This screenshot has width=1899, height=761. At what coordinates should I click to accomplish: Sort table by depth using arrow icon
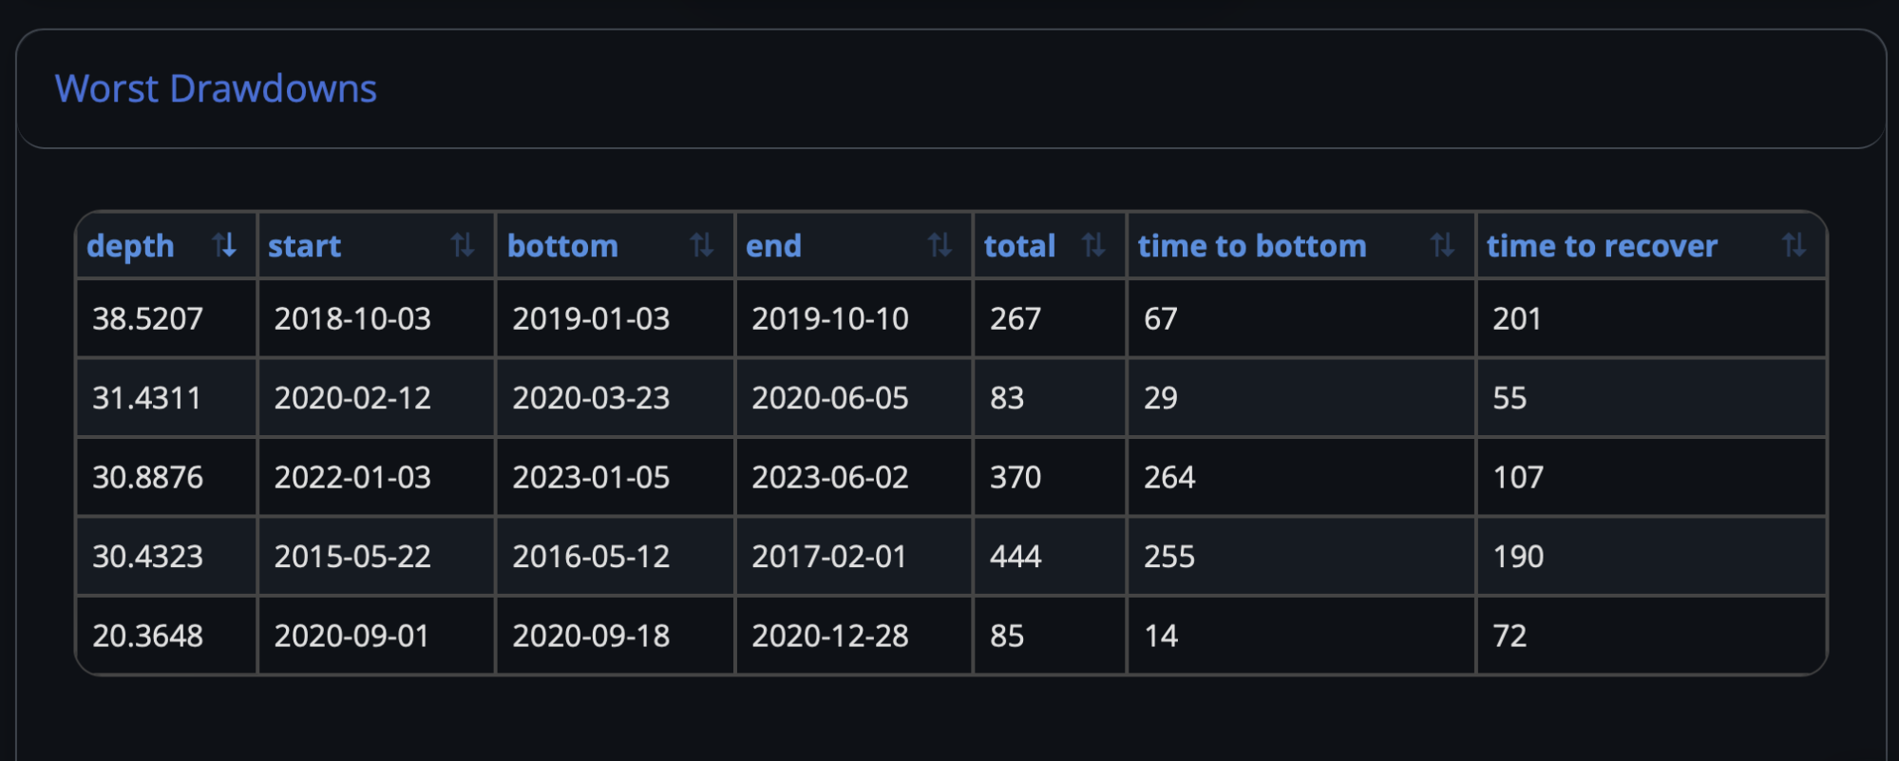[224, 245]
